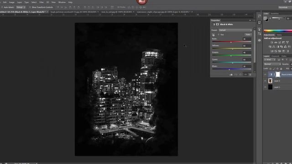Open the layer filter Kind dropdown
The width and height of the screenshot is (292, 164).
coord(270,60)
